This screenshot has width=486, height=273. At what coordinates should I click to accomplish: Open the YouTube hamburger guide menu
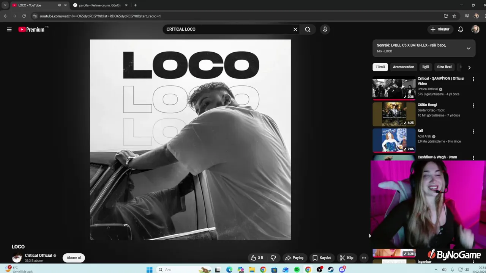pos(9,29)
